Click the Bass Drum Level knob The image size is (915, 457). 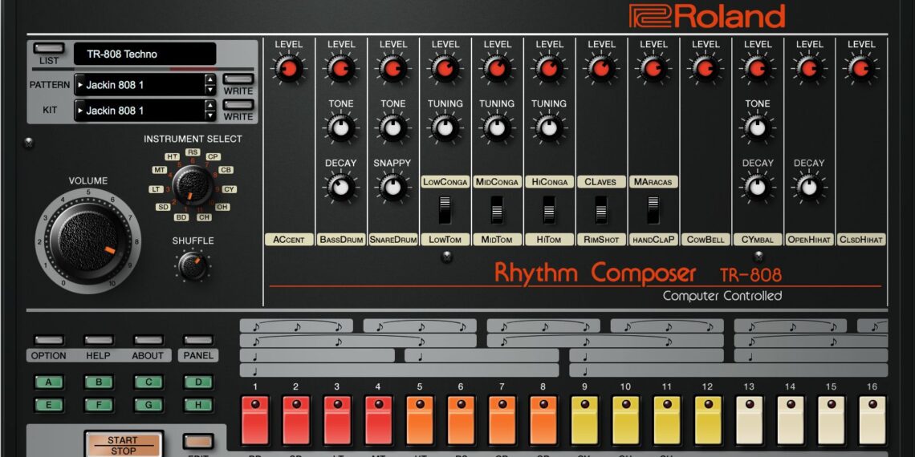[341, 70]
